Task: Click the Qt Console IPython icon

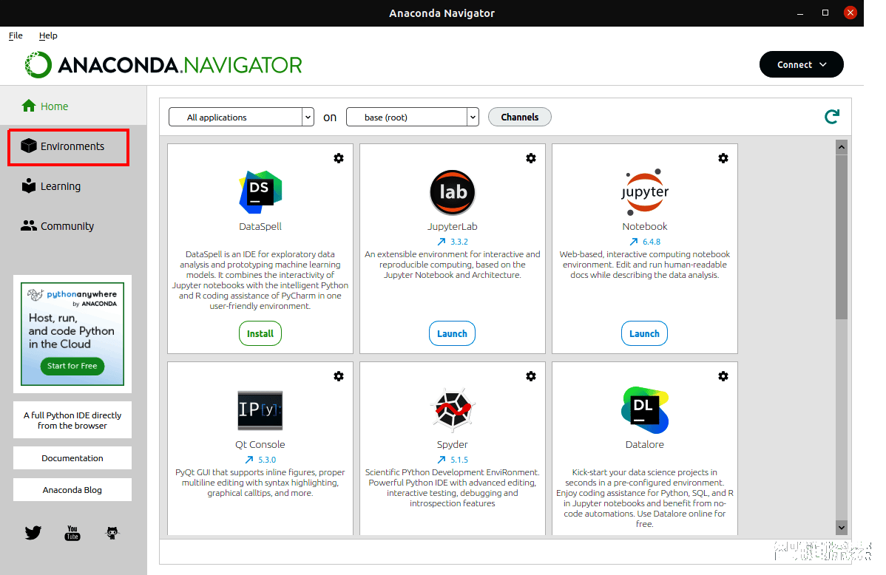Action: [x=260, y=410]
